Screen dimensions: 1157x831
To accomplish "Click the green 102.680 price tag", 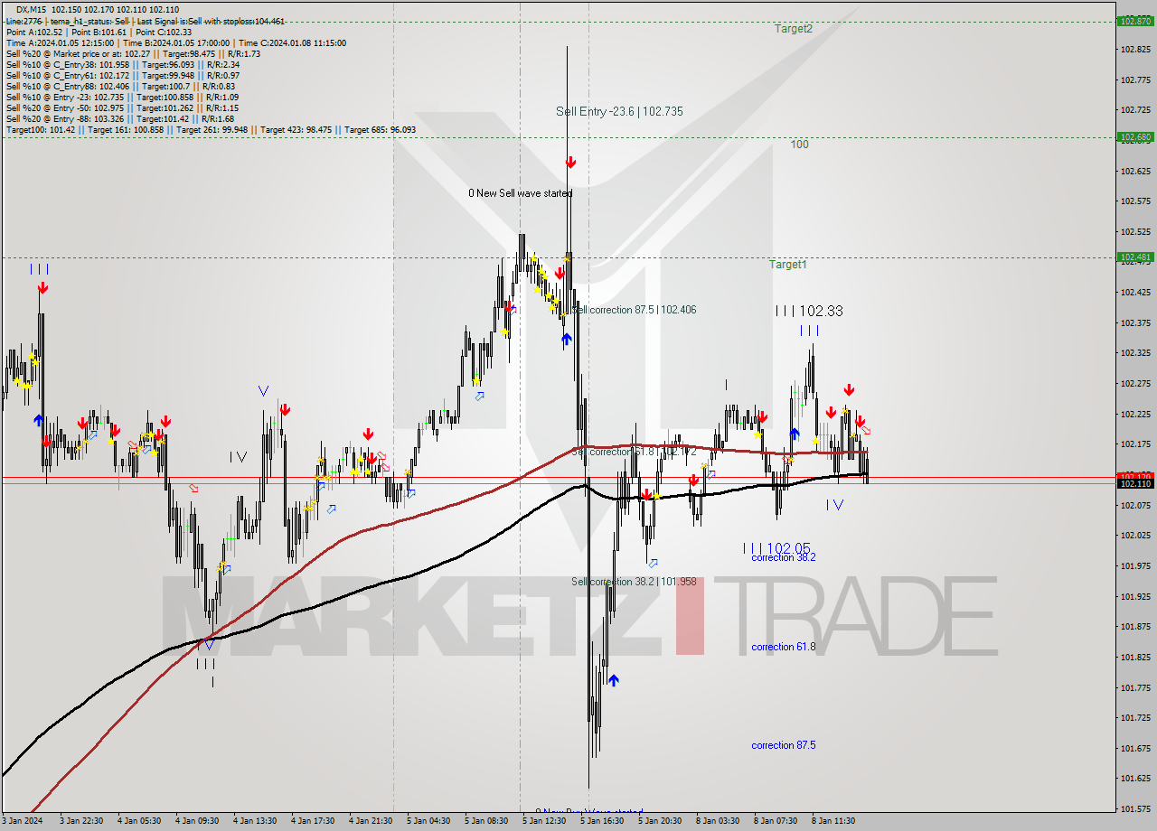I will click(1134, 137).
